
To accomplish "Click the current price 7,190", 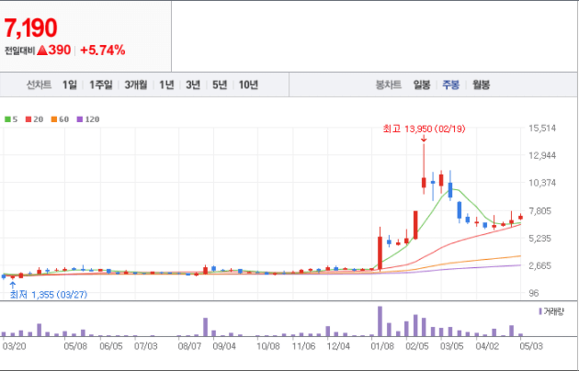I will point(30,28).
